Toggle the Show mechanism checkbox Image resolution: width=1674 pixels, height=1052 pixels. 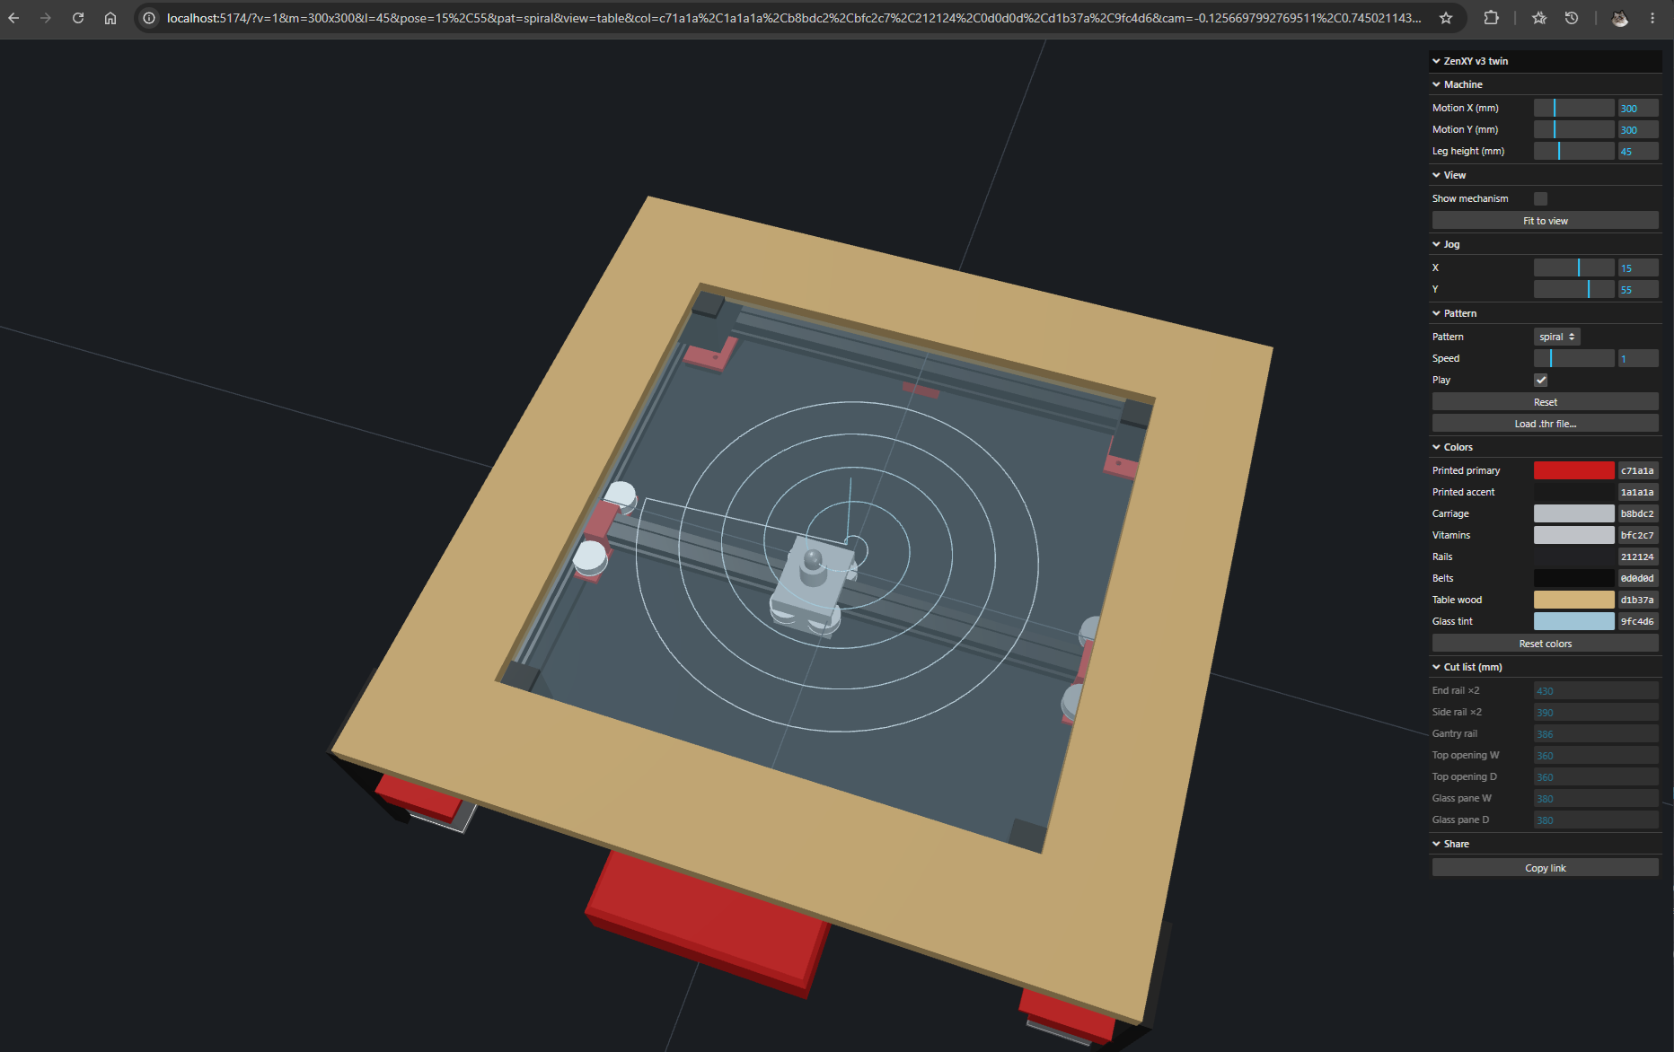(1541, 198)
